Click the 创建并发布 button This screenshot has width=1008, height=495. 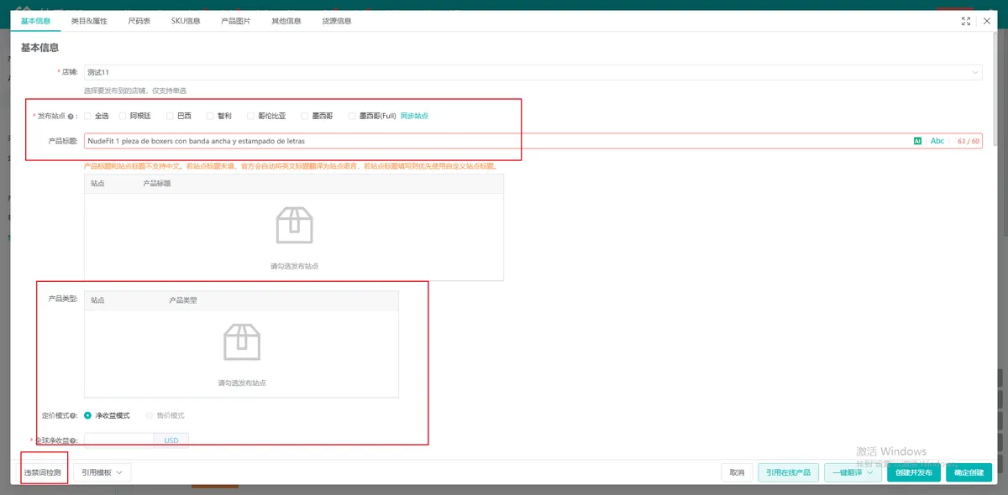pyautogui.click(x=914, y=472)
